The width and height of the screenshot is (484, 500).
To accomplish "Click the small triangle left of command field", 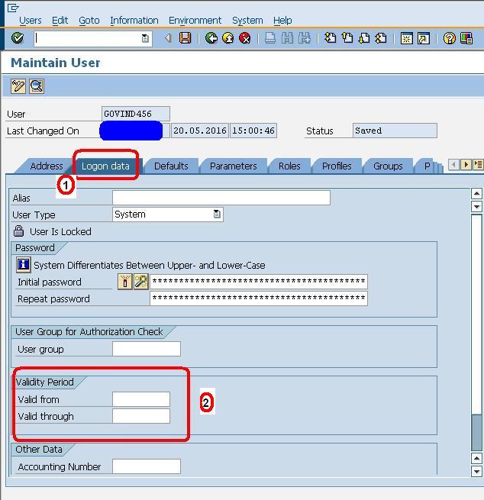I will coord(168,38).
